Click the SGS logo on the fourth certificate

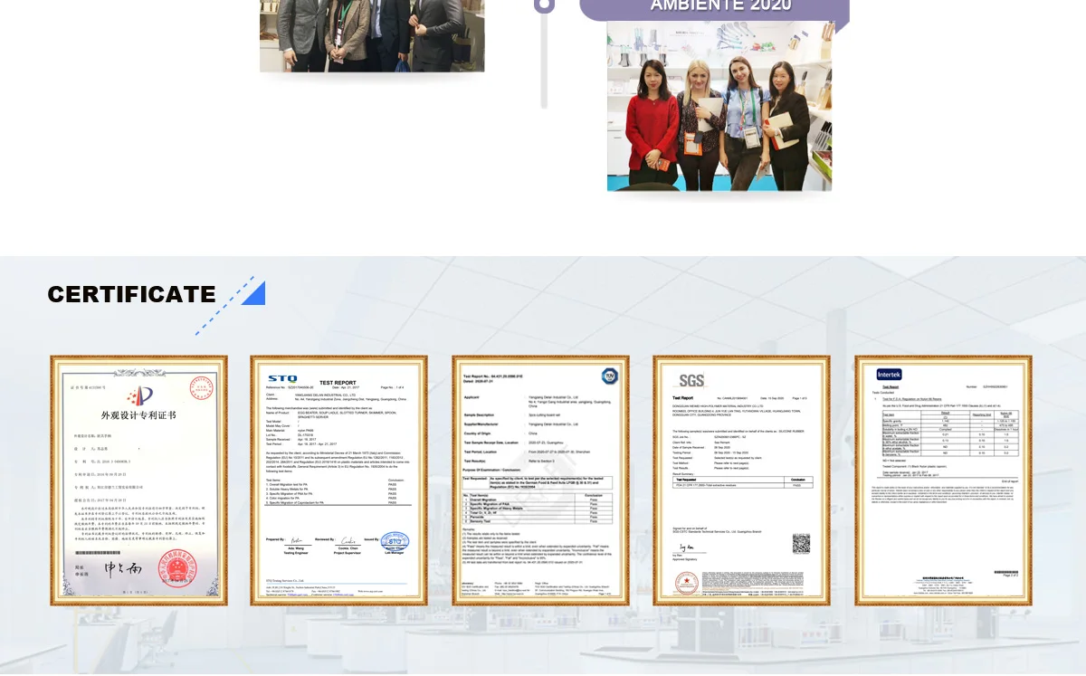tap(691, 380)
